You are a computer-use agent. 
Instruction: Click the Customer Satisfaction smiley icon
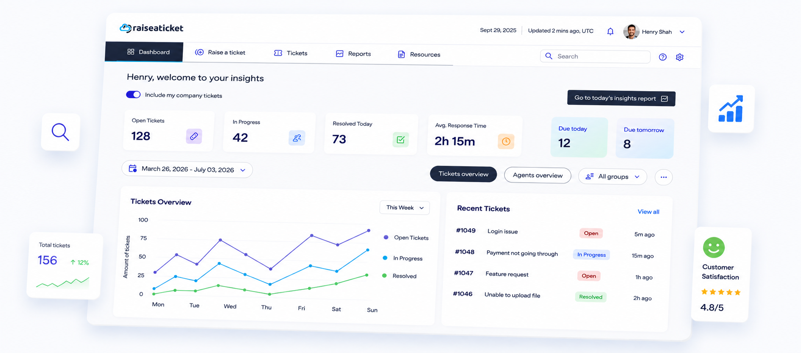click(714, 247)
